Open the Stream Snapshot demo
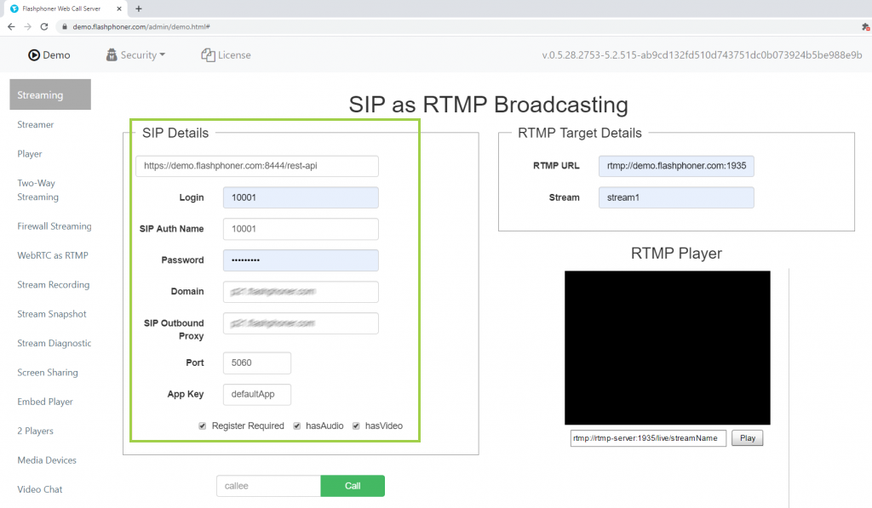The height and width of the screenshot is (508, 872). coord(52,314)
